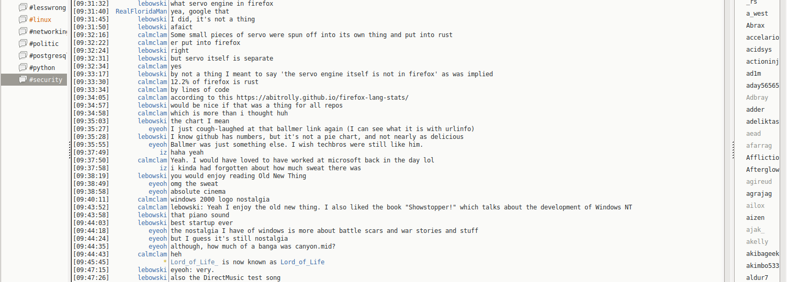Select user adder from the nick list

pos(755,110)
